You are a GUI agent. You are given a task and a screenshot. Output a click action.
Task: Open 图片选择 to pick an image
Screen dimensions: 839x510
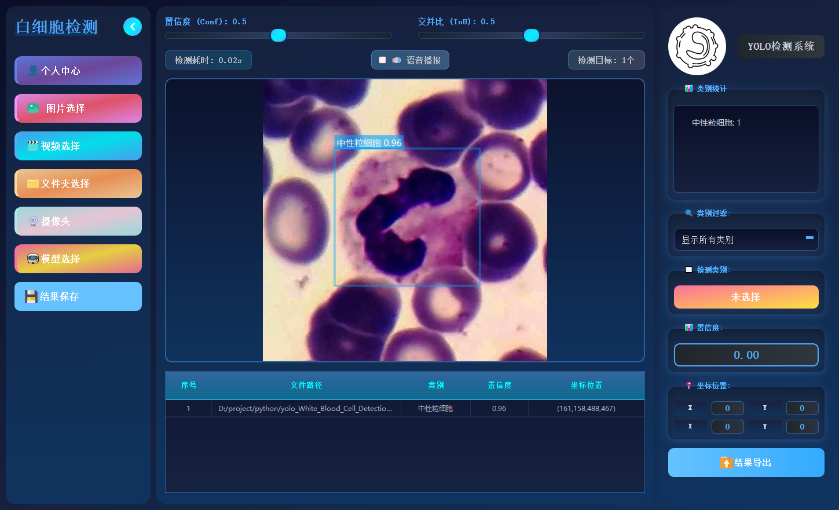[78, 108]
